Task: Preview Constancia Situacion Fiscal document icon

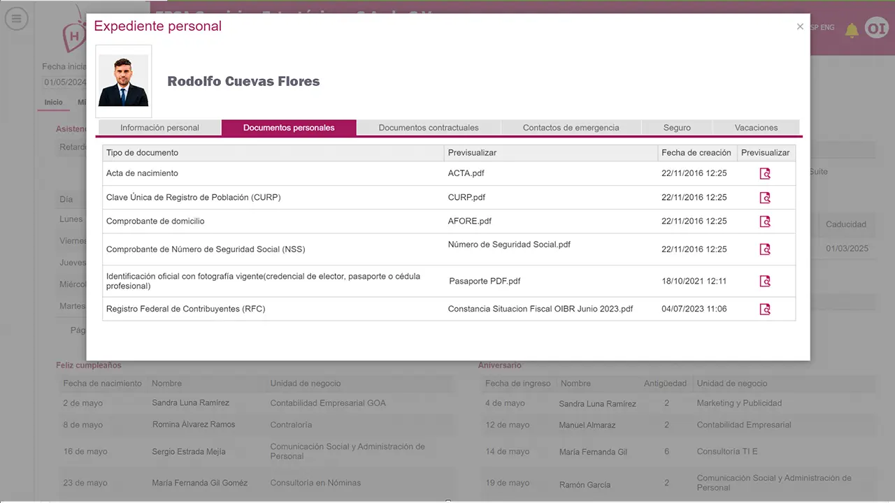Action: (765, 309)
